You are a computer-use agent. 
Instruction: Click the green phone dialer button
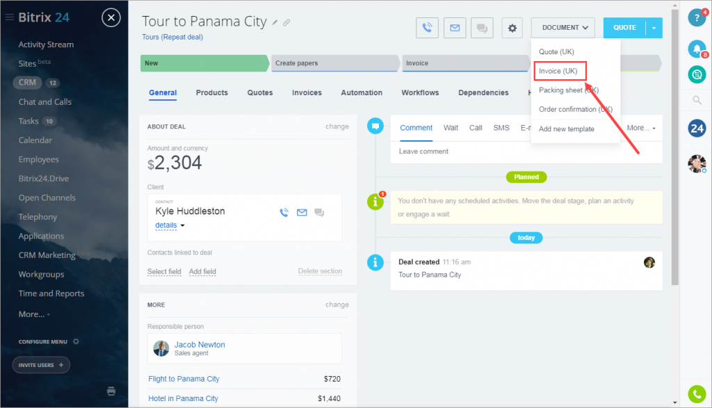click(697, 394)
